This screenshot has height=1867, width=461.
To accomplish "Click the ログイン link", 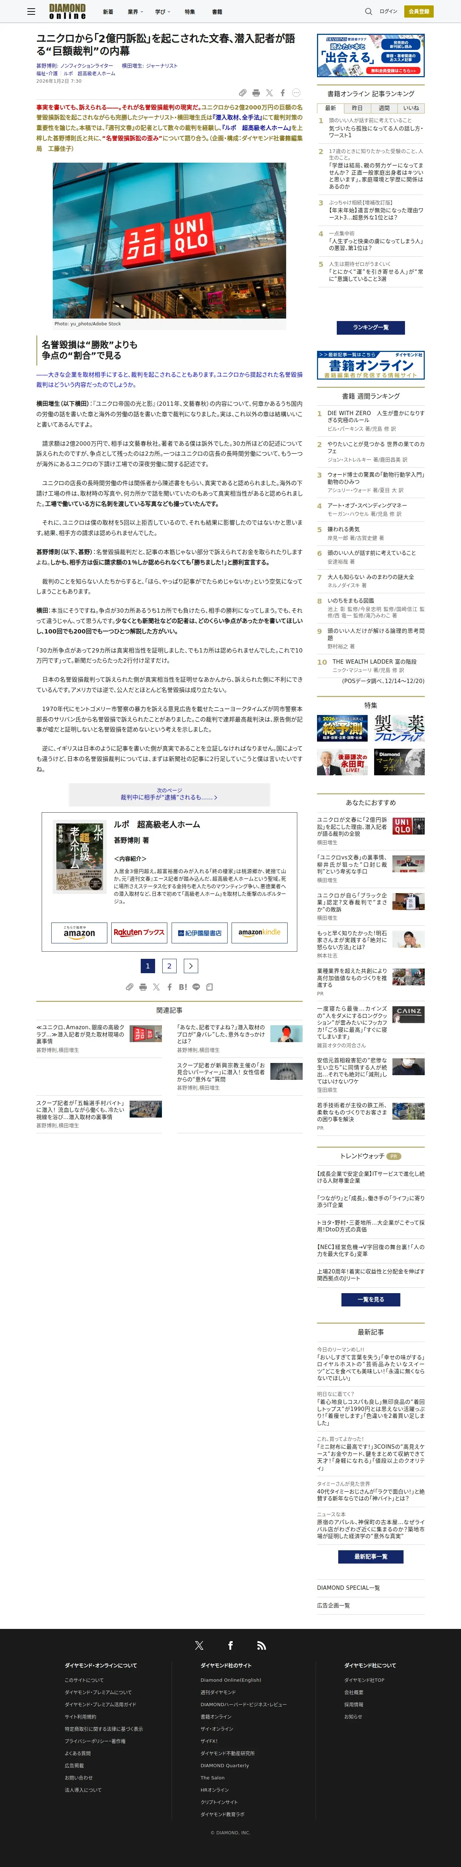I will [388, 11].
